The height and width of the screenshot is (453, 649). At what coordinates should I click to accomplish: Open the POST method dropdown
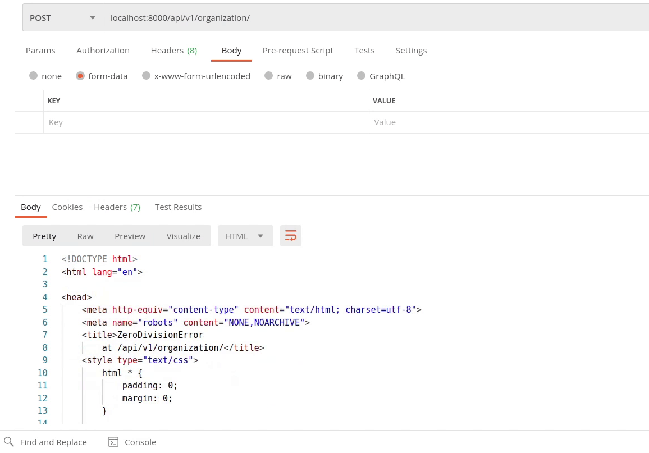pyautogui.click(x=62, y=17)
